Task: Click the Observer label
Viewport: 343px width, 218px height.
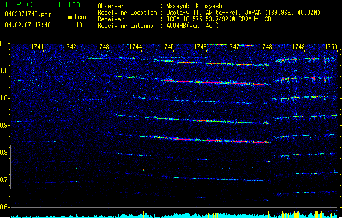Action: [111, 6]
